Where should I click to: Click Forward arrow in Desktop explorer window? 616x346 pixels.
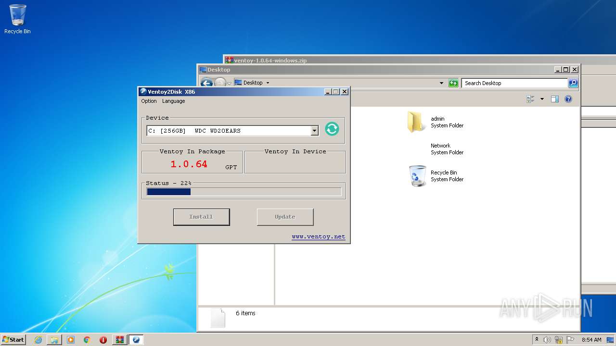coord(220,83)
